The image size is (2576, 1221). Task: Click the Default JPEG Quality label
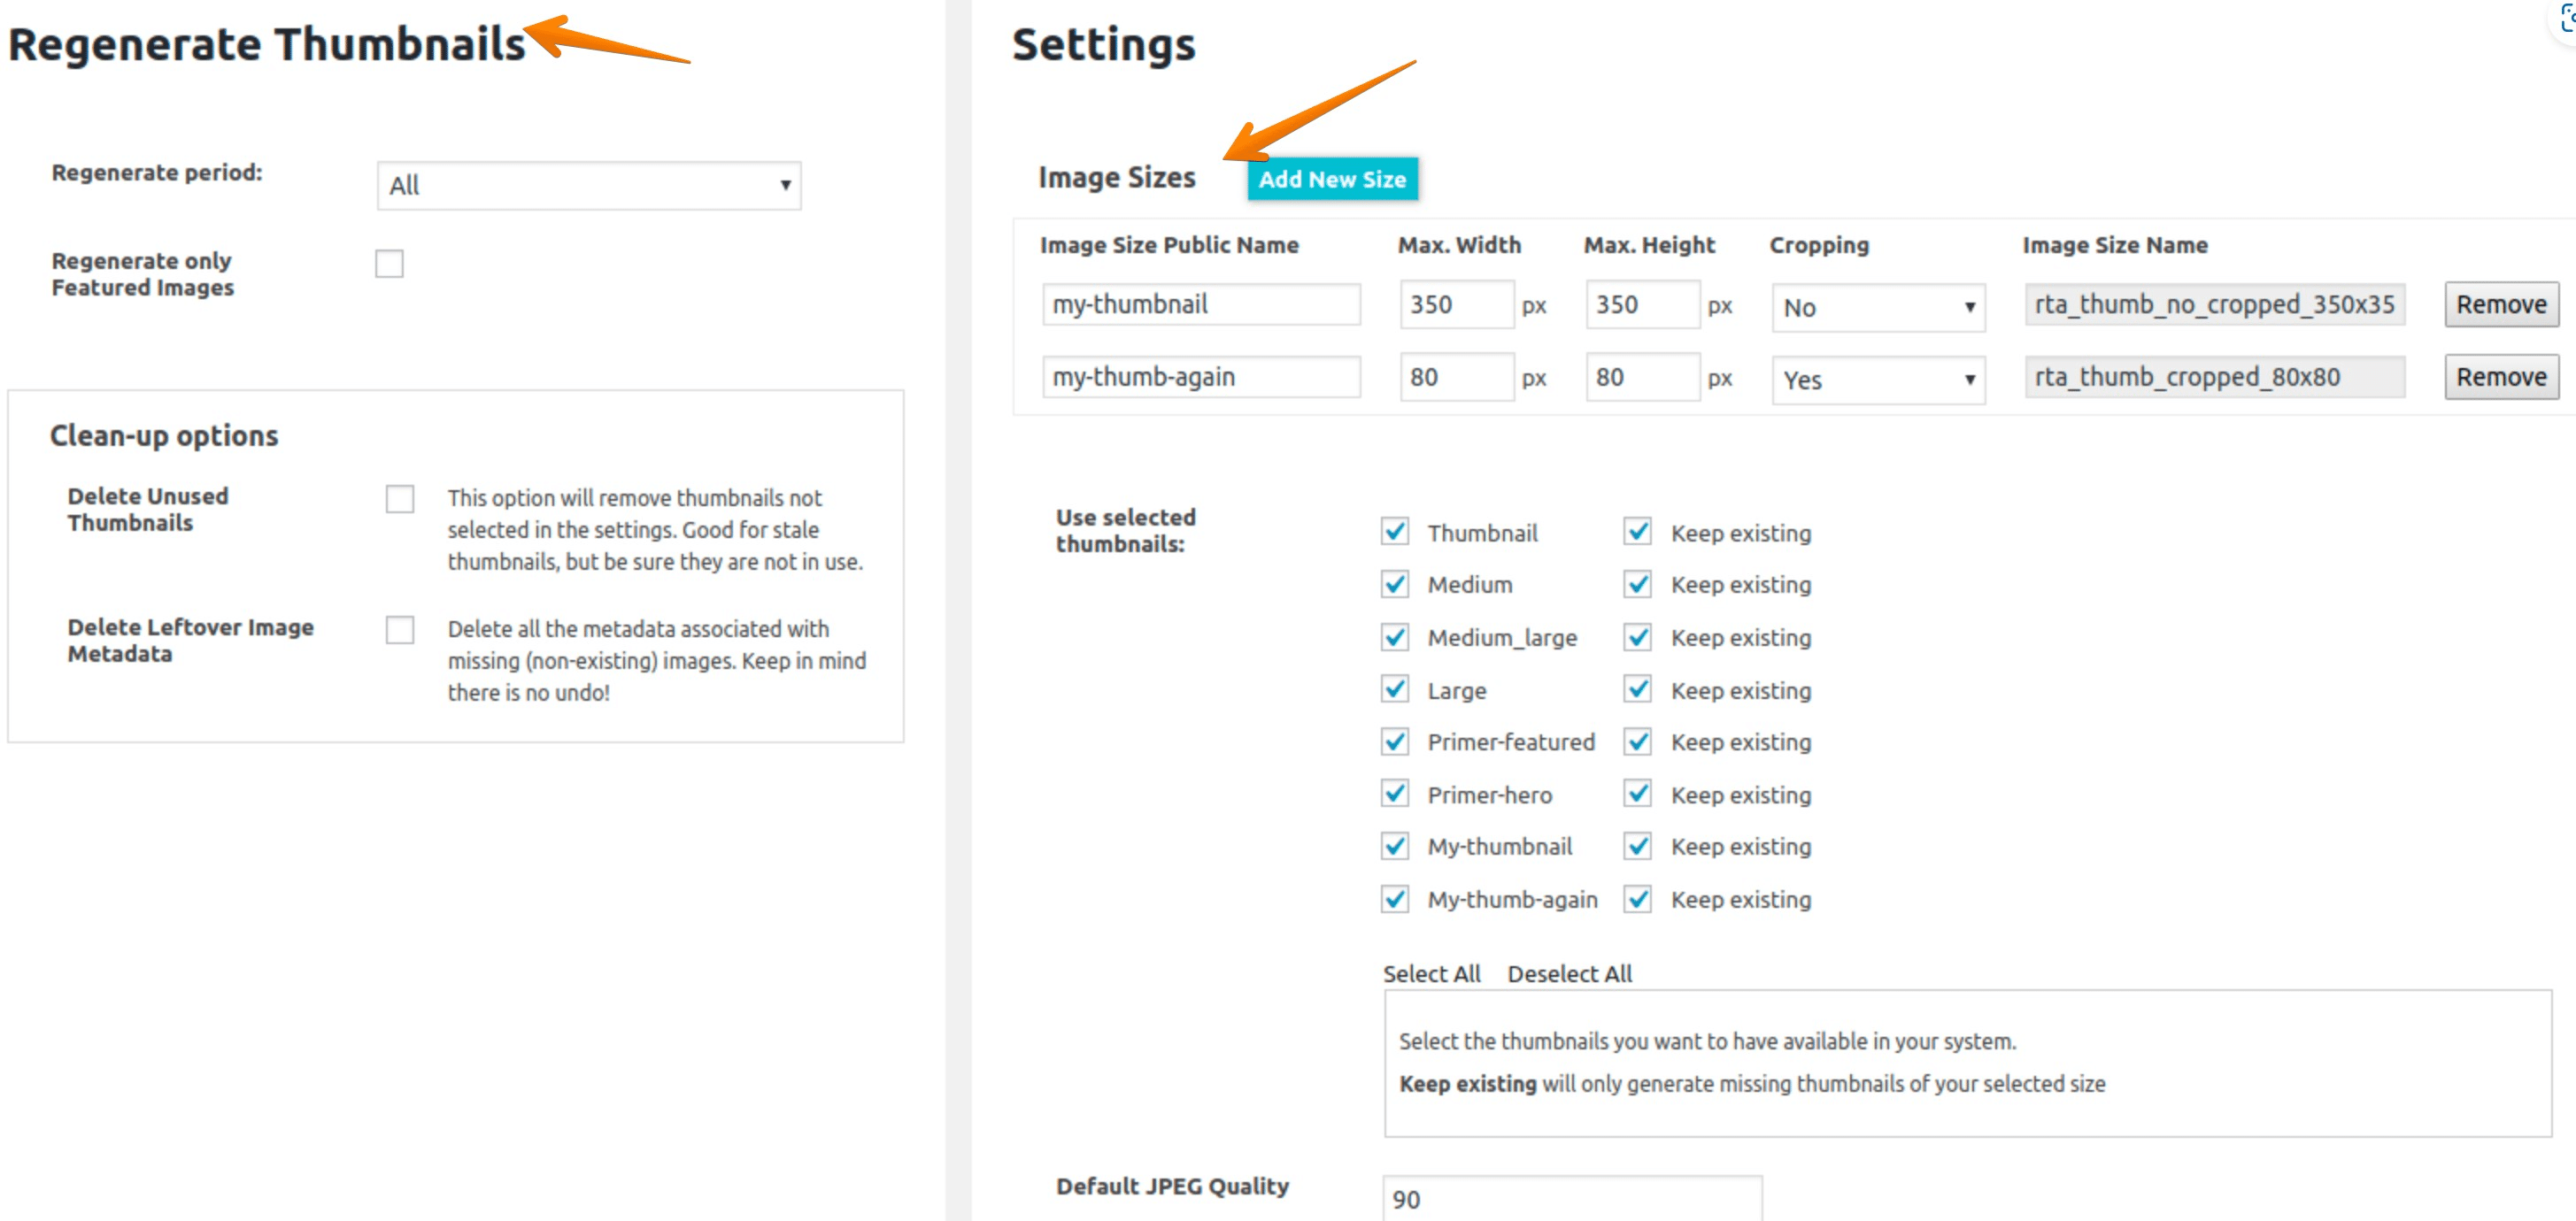pyautogui.click(x=1172, y=1186)
